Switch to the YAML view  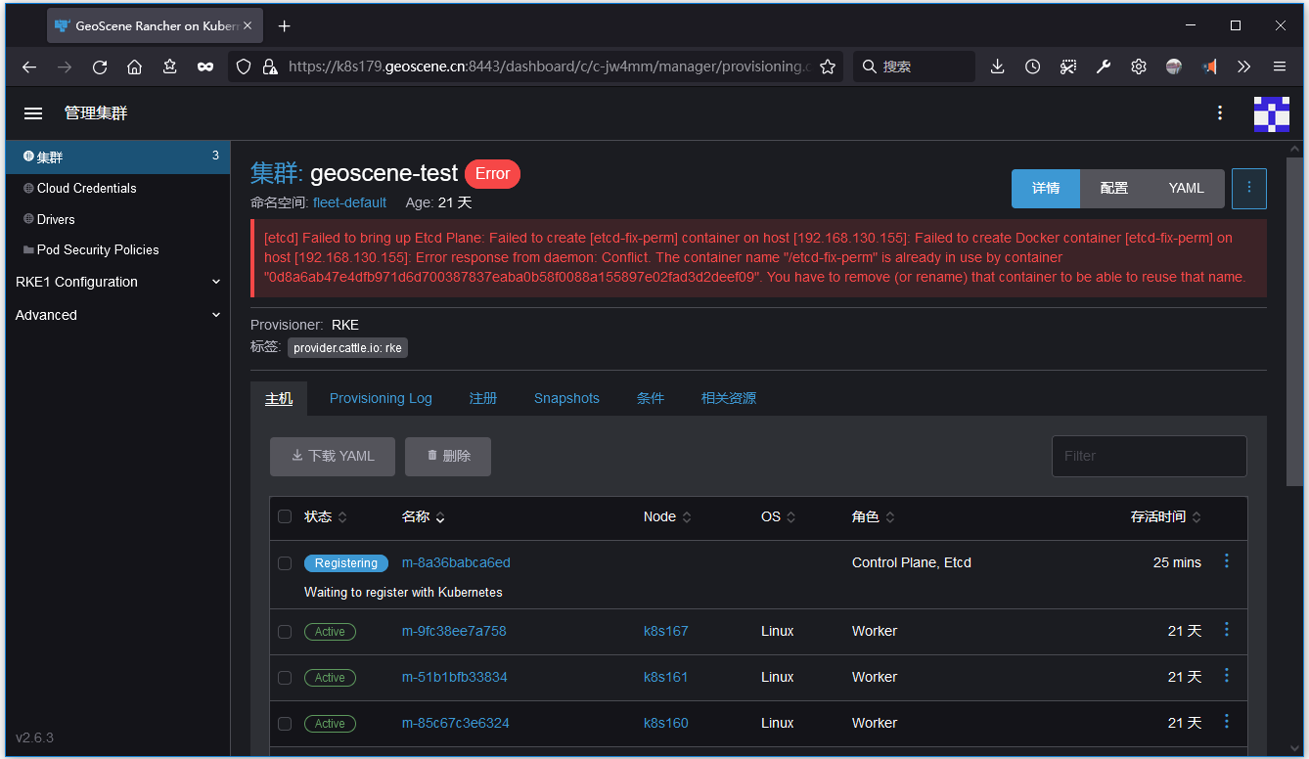coord(1187,188)
